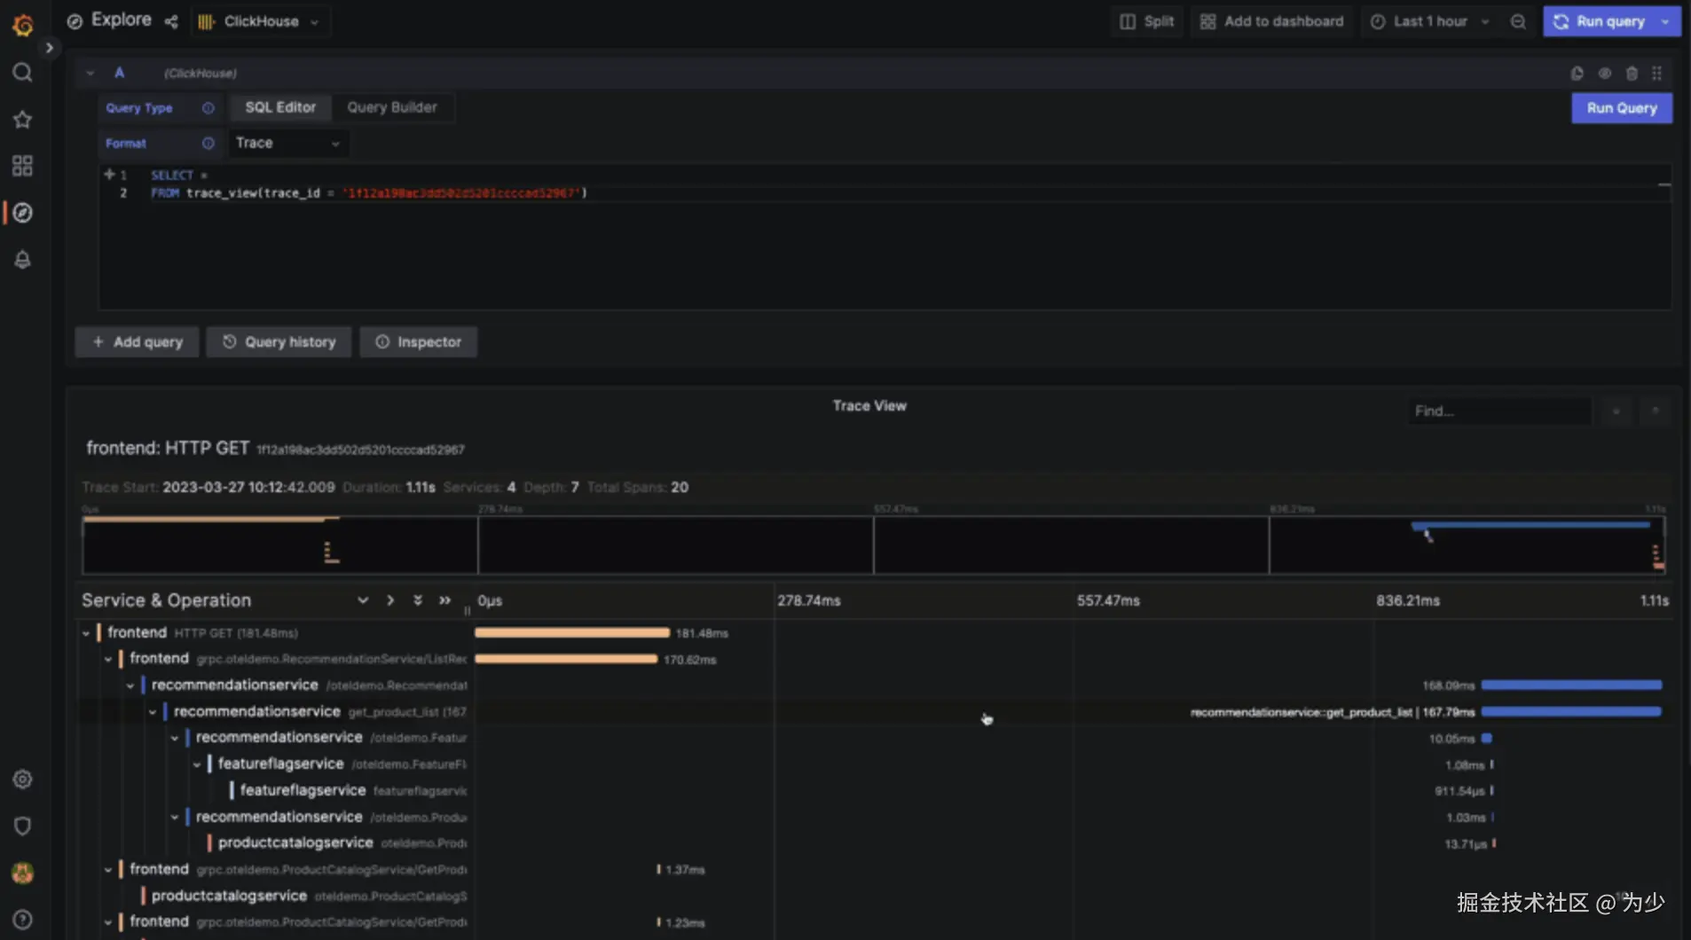Screen dimensions: 1691x940
Task: Collapse frontend GetProduct span showing 1.37ms
Action: click(x=108, y=870)
